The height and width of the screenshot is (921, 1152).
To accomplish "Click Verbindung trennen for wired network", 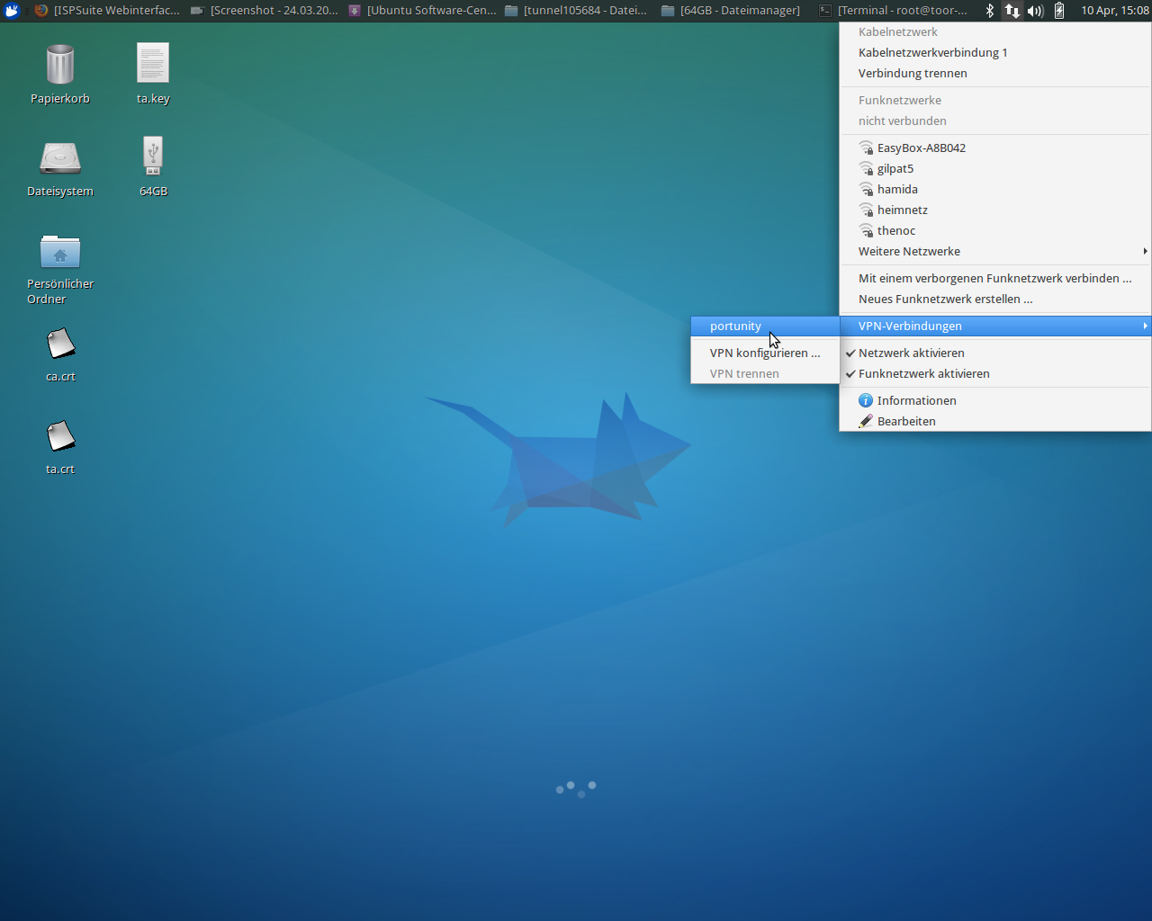I will click(x=913, y=74).
